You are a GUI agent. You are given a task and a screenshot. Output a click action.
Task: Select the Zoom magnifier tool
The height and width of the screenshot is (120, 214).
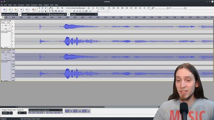pos(39,11)
